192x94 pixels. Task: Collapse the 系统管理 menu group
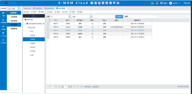pyautogui.click(x=20, y=13)
